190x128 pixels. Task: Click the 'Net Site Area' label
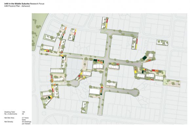pyautogui.click(x=9, y=118)
